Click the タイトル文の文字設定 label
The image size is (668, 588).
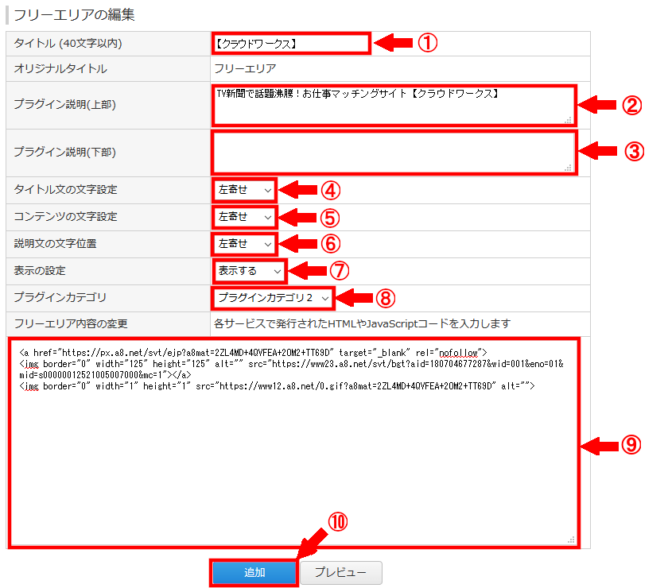(x=65, y=189)
